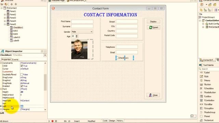The height and width of the screenshot is (123, 219).
Task: Switch to the Events tab
Action: click(x=15, y=59)
